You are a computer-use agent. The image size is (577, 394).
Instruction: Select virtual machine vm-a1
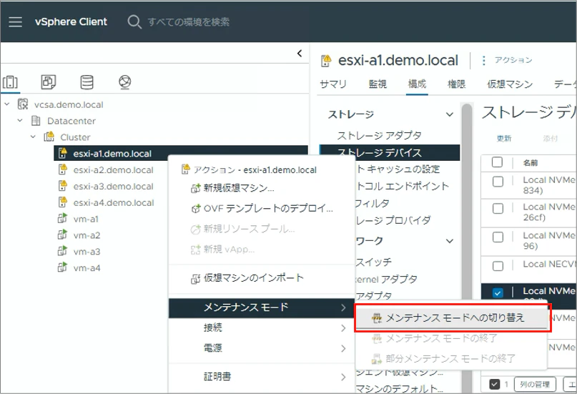(86, 219)
